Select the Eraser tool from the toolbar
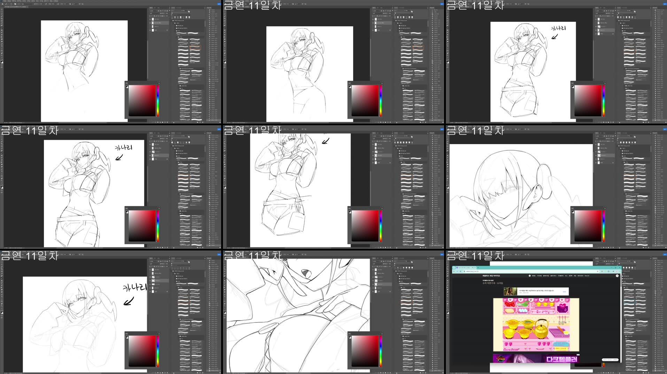The image size is (667, 374). (2, 35)
